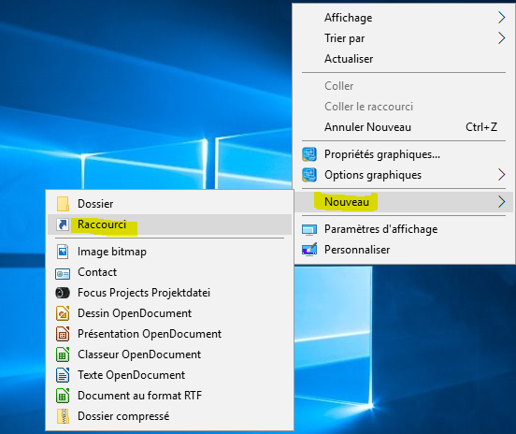The height and width of the screenshot is (434, 516).
Task: Expand the Affichage submenu arrow
Action: (501, 18)
